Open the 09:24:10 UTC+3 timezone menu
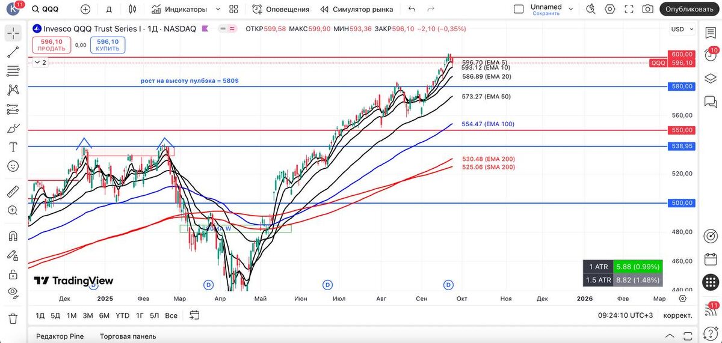 click(625, 315)
